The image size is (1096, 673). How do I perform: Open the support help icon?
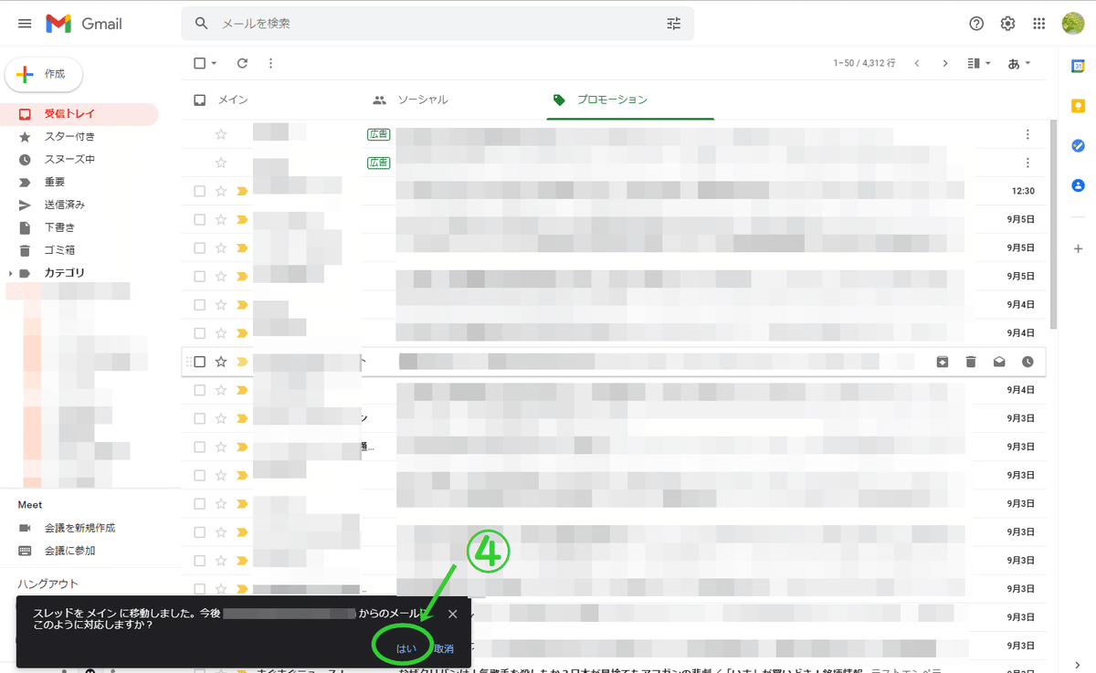pos(976,24)
